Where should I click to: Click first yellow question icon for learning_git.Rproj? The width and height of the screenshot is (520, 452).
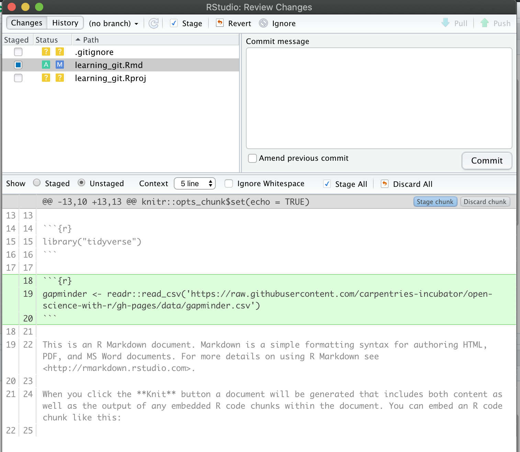46,78
